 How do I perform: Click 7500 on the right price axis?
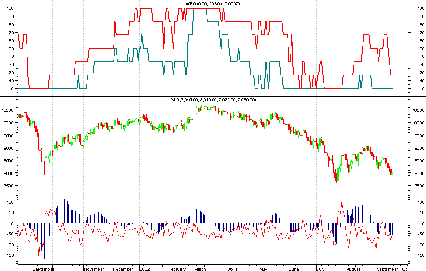coord(417,186)
